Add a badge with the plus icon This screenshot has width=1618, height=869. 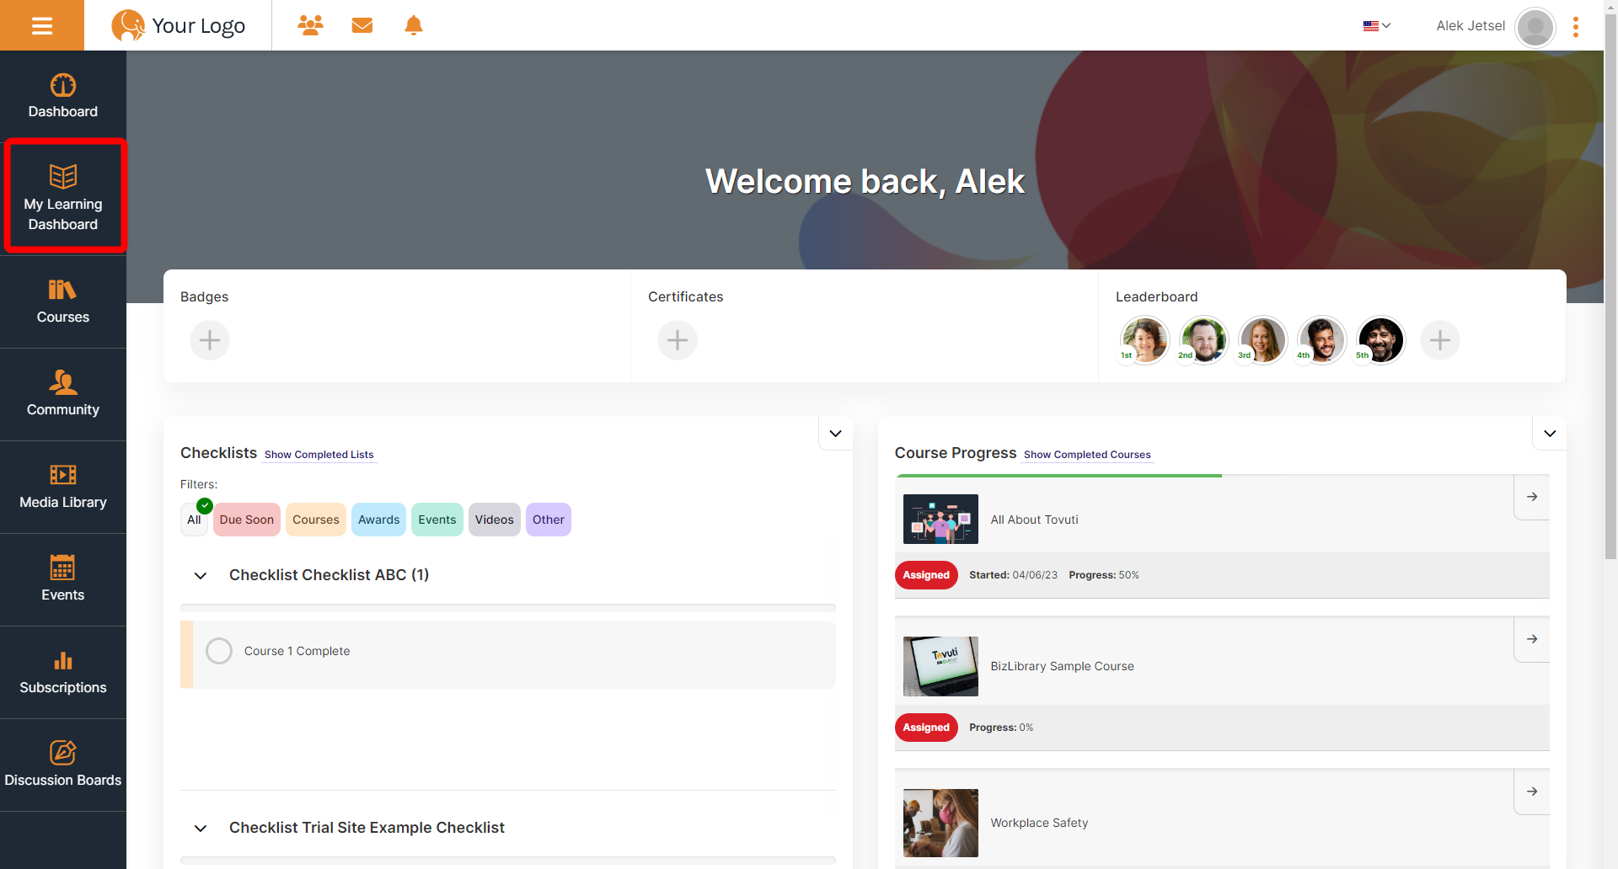click(210, 340)
